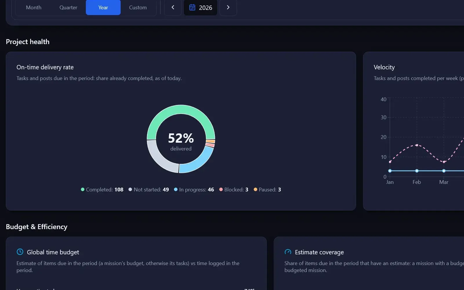Screen dimensions: 464x290
Task: Click the Not started legend grey dot
Action: point(130,189)
